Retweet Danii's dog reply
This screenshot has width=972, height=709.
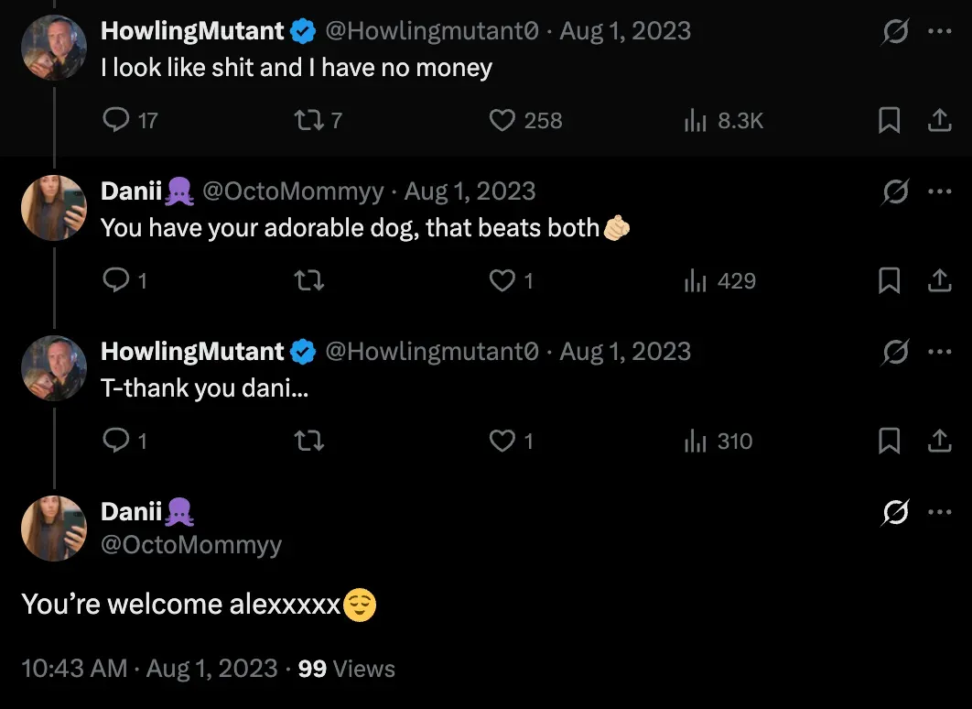pyautogui.click(x=309, y=280)
